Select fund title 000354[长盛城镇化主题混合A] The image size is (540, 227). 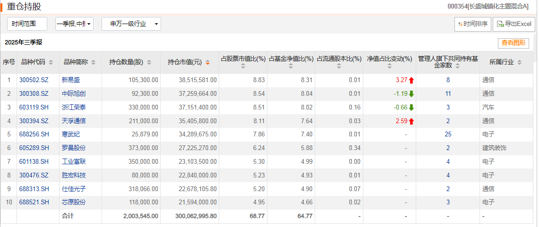point(488,6)
